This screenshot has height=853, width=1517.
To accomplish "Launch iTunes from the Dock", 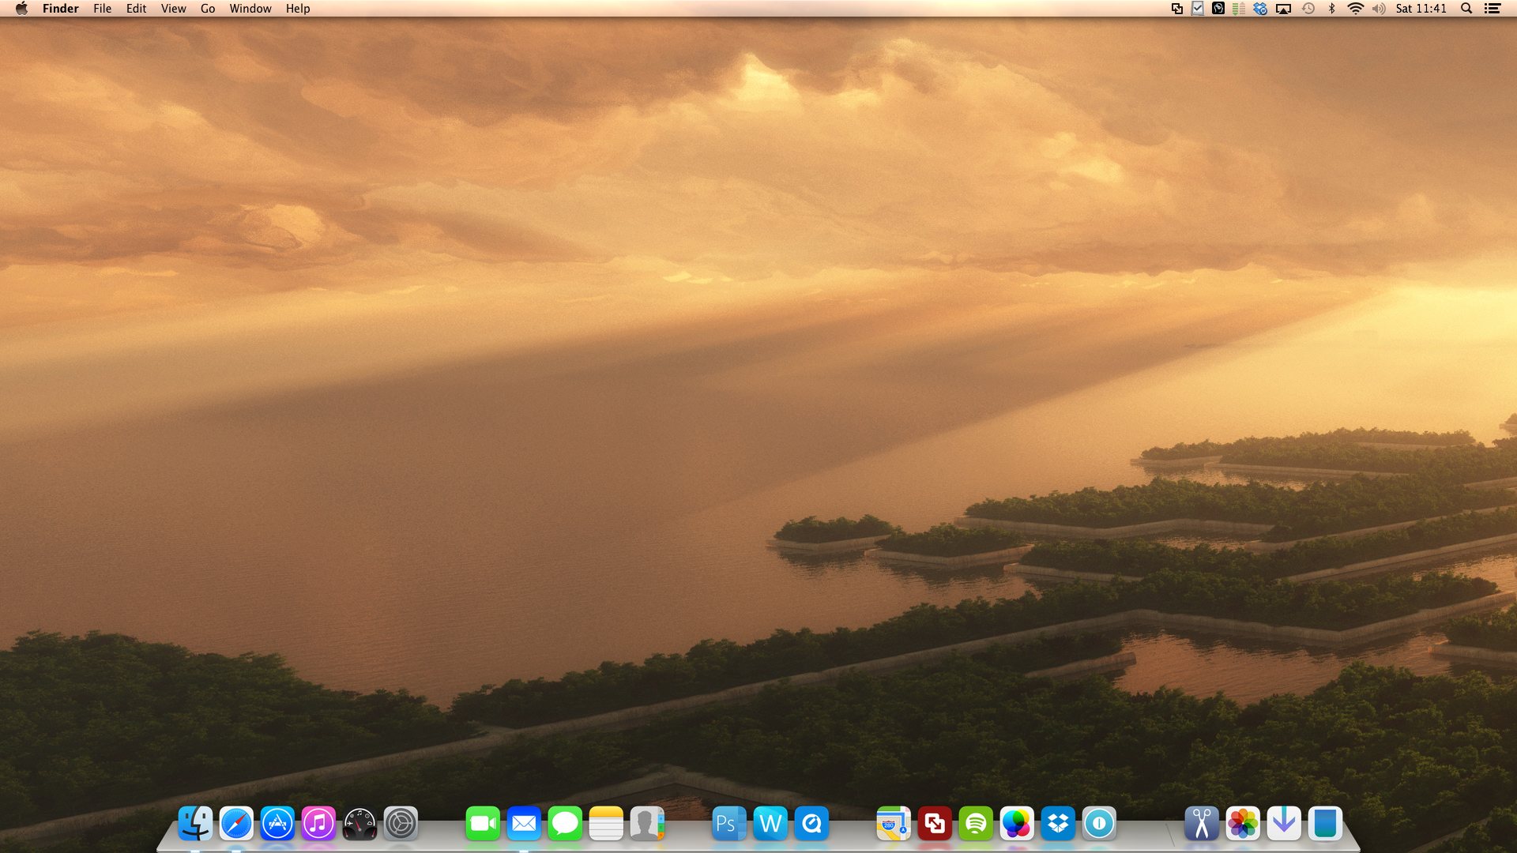I will [x=318, y=824].
